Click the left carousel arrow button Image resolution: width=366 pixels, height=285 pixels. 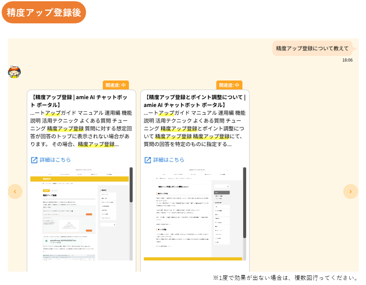(x=15, y=192)
